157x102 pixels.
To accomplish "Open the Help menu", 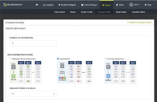I will point(148,5).
